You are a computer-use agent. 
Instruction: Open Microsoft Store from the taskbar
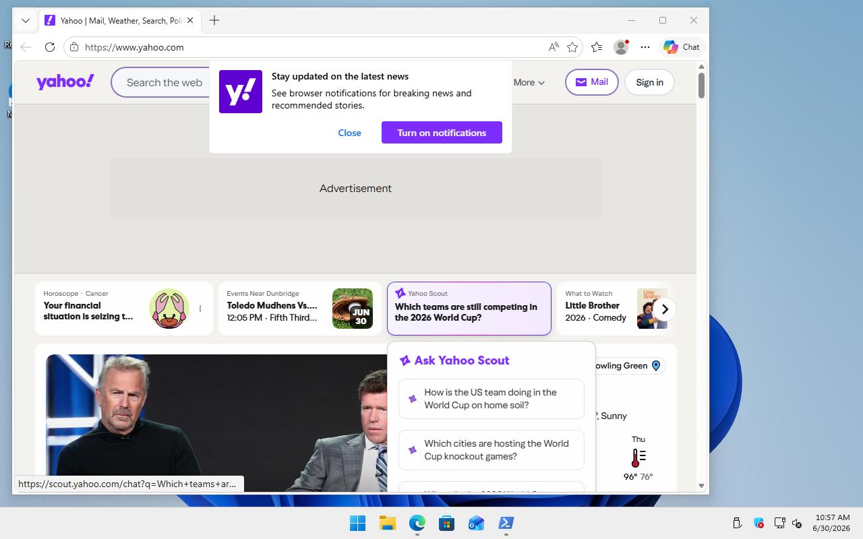[x=446, y=523]
